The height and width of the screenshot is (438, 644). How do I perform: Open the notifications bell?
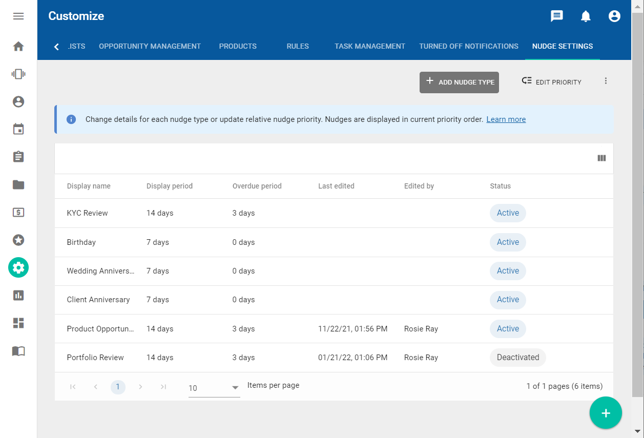(586, 16)
